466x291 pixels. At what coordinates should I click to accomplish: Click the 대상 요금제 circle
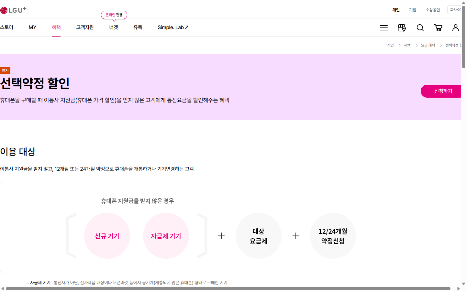click(x=259, y=236)
